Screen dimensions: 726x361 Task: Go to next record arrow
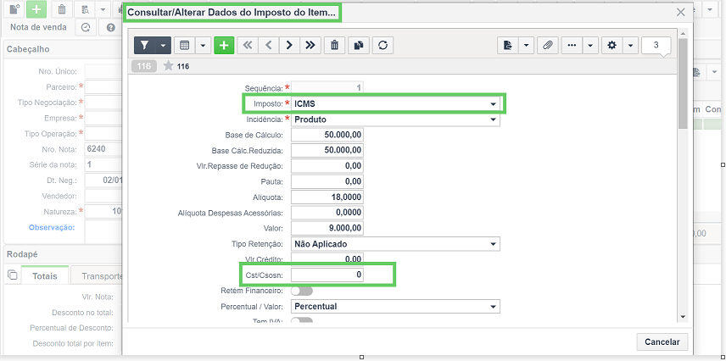click(x=289, y=46)
